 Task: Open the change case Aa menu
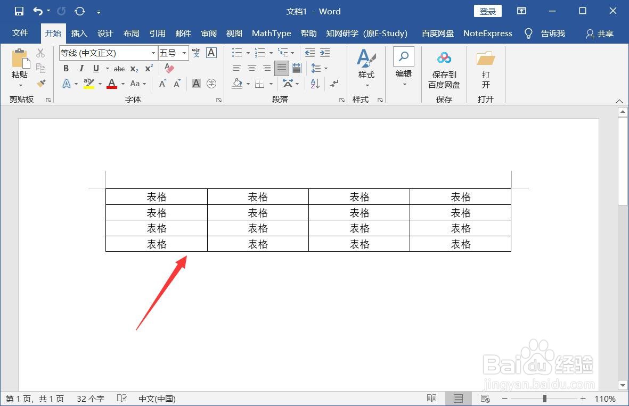(137, 84)
